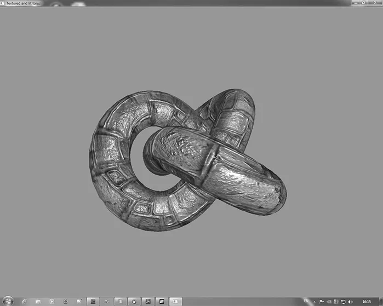
Task: Click the Textured and lit torus title bar
Action: (x=164, y=3)
